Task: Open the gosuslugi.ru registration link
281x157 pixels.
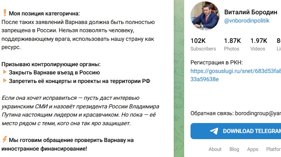Action: (x=235, y=75)
